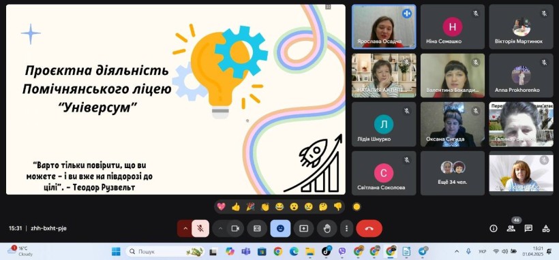
Task: Open chat with everyone icon
Action: click(x=528, y=229)
